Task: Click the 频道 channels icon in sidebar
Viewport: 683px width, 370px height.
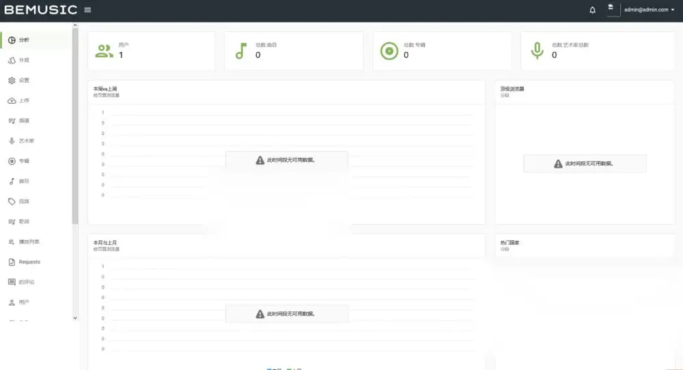Action: [x=12, y=121]
